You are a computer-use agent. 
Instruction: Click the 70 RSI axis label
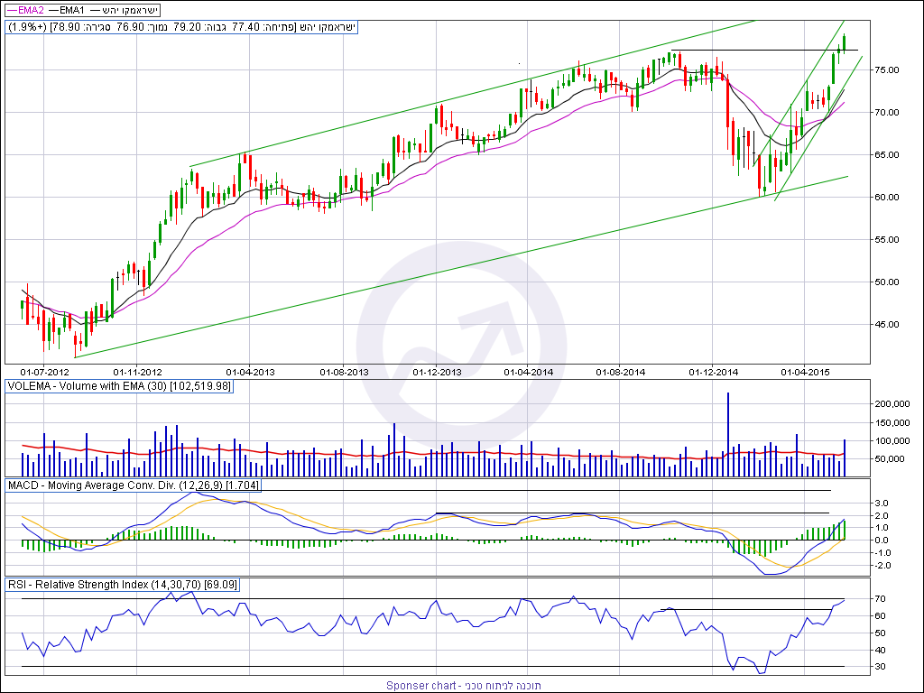[x=880, y=599]
